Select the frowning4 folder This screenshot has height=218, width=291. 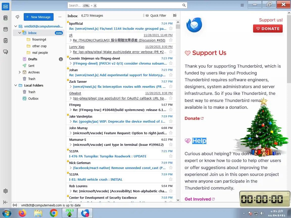(x=39, y=39)
